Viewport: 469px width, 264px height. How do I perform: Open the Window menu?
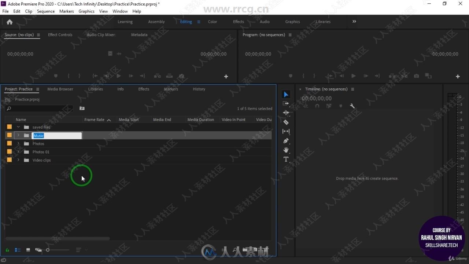[x=120, y=11]
